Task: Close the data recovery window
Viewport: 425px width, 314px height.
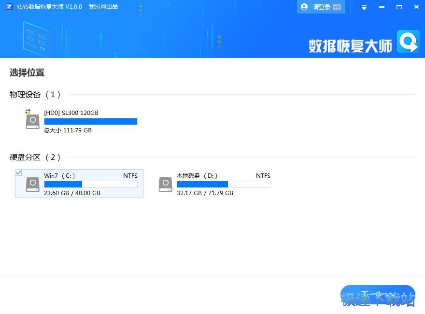Action: click(x=416, y=7)
